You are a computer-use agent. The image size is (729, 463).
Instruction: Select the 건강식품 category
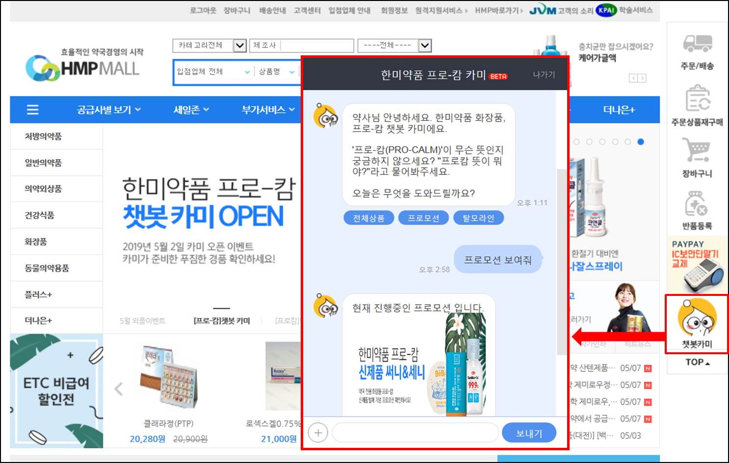pos(56,215)
